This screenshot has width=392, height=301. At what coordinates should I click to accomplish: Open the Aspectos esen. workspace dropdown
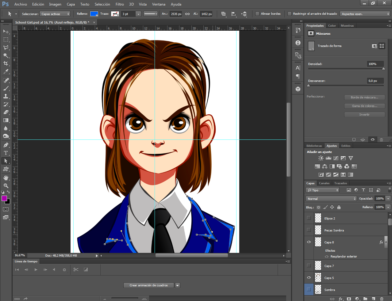coord(365,14)
